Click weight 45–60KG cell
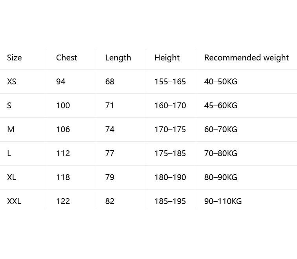 click(x=221, y=106)
